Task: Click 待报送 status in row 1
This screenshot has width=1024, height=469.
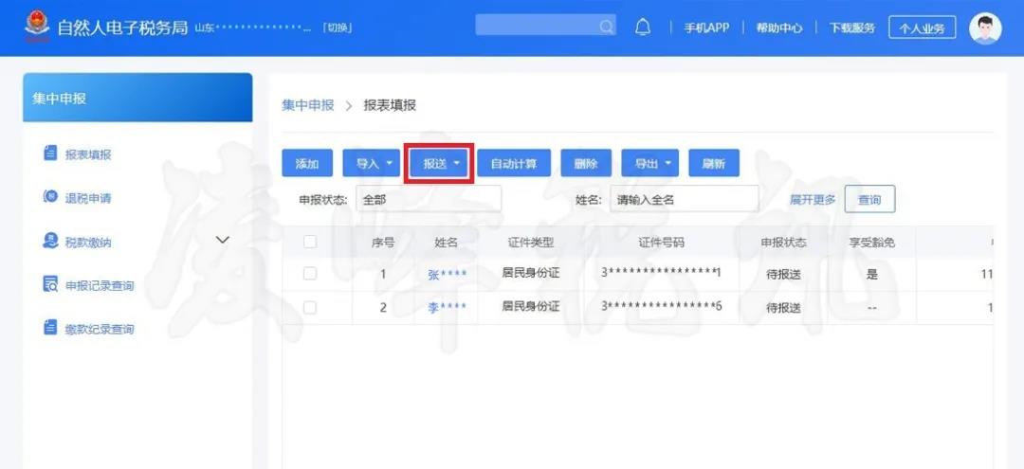Action: pyautogui.click(x=783, y=276)
